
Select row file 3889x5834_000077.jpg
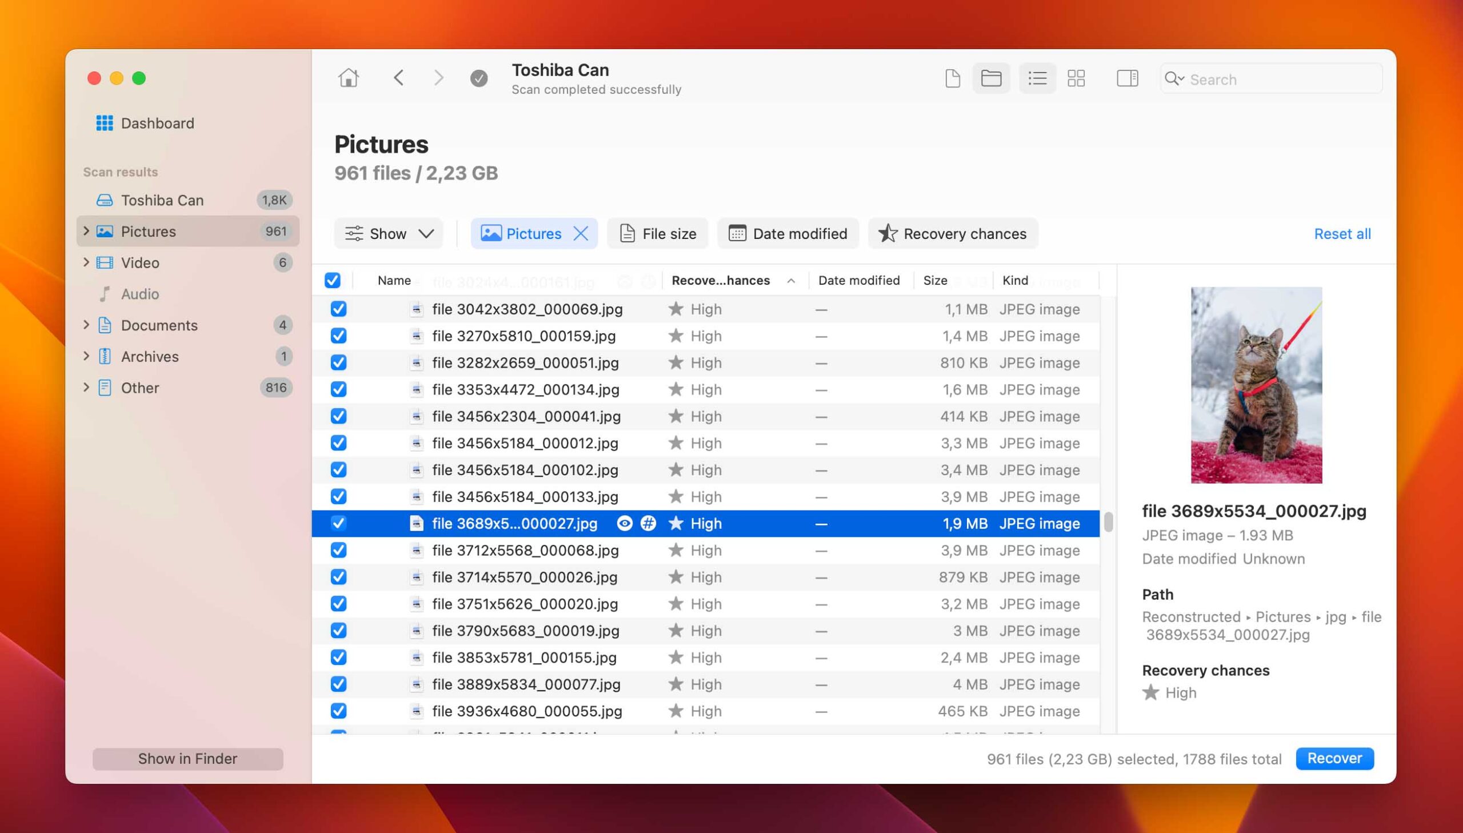705,684
